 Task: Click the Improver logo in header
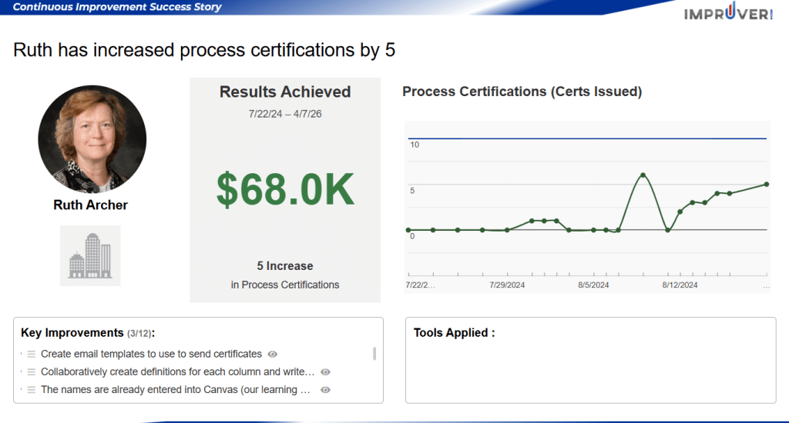(x=727, y=14)
